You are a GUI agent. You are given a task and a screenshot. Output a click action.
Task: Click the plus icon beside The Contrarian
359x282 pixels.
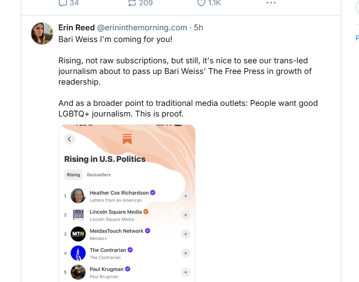pyautogui.click(x=185, y=253)
